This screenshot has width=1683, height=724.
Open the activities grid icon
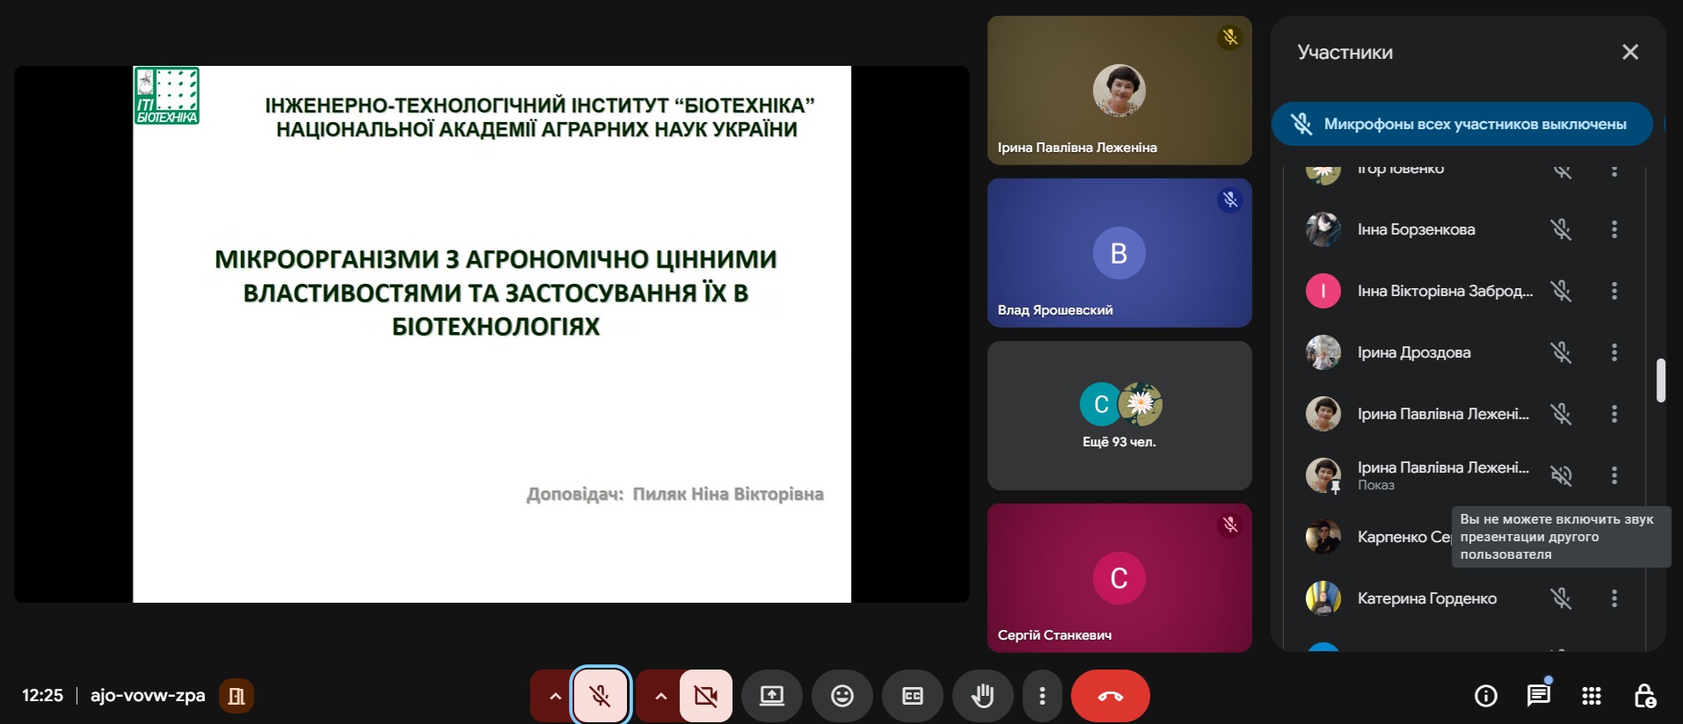1591,696
